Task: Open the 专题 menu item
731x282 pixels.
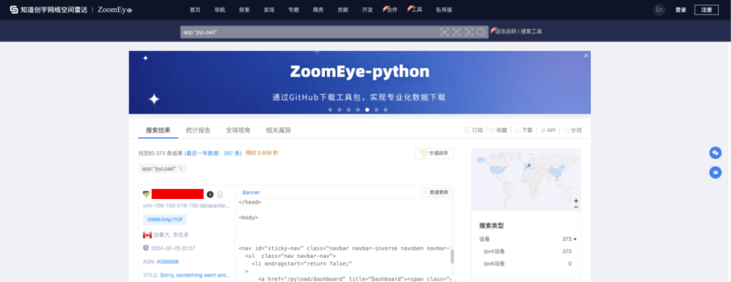Action: point(293,10)
